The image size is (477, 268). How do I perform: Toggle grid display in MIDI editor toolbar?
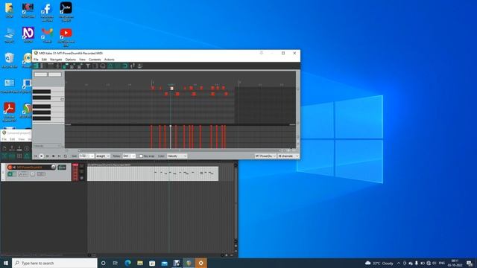(110, 66)
